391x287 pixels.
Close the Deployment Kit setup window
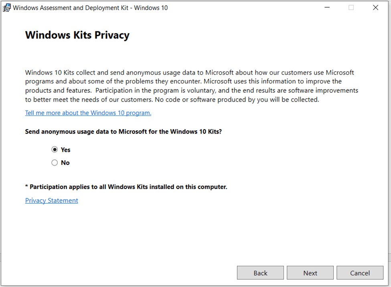376,8
